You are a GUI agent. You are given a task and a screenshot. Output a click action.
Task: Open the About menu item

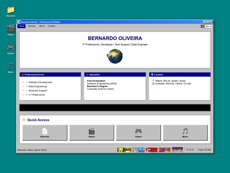(42, 26)
